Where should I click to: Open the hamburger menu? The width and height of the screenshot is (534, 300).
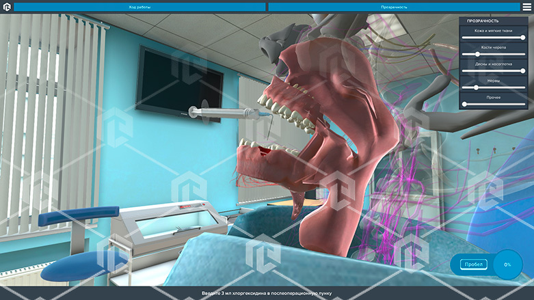pyautogui.click(x=526, y=7)
